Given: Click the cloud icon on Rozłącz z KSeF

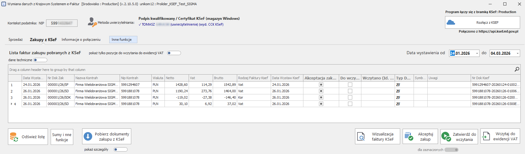Looking at the screenshot, I should 451,23.
